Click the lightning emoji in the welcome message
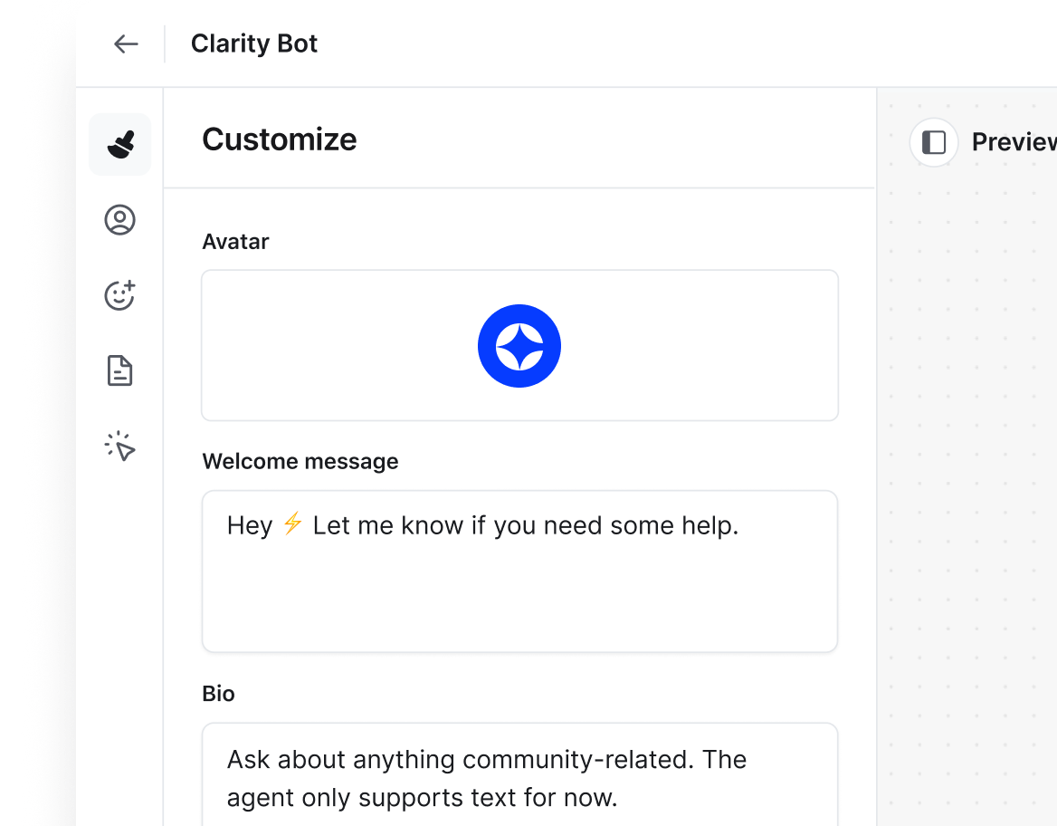The height and width of the screenshot is (826, 1057). 291,524
